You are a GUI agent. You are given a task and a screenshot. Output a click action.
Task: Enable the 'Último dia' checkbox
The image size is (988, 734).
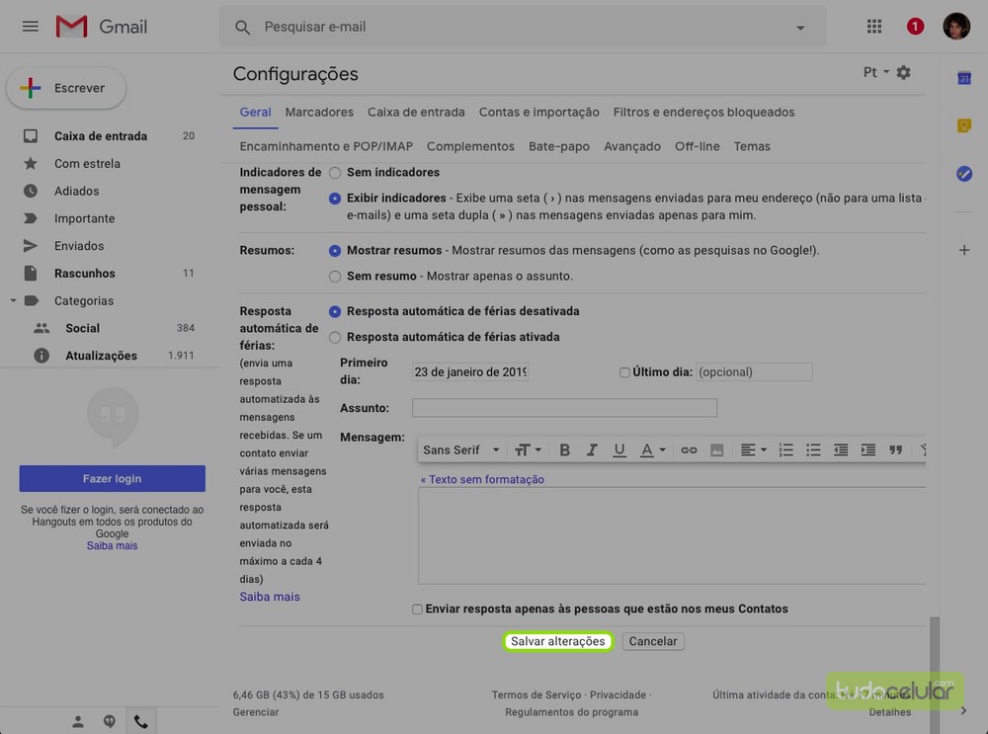coord(624,372)
